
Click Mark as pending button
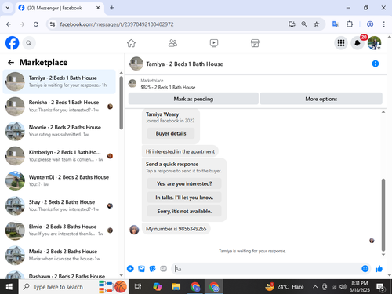tap(194, 99)
